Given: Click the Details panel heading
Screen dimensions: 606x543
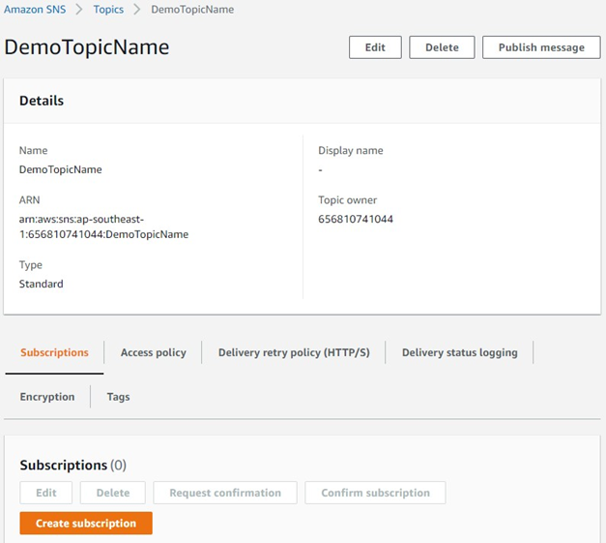Looking at the screenshot, I should tap(42, 101).
